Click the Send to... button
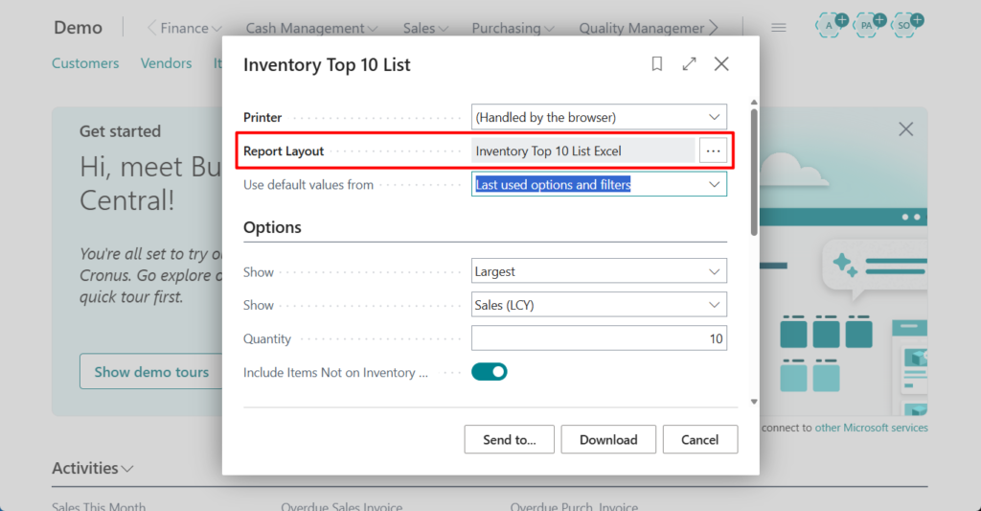The image size is (981, 511). click(x=510, y=439)
